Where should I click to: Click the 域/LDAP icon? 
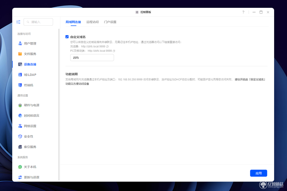point(20,75)
